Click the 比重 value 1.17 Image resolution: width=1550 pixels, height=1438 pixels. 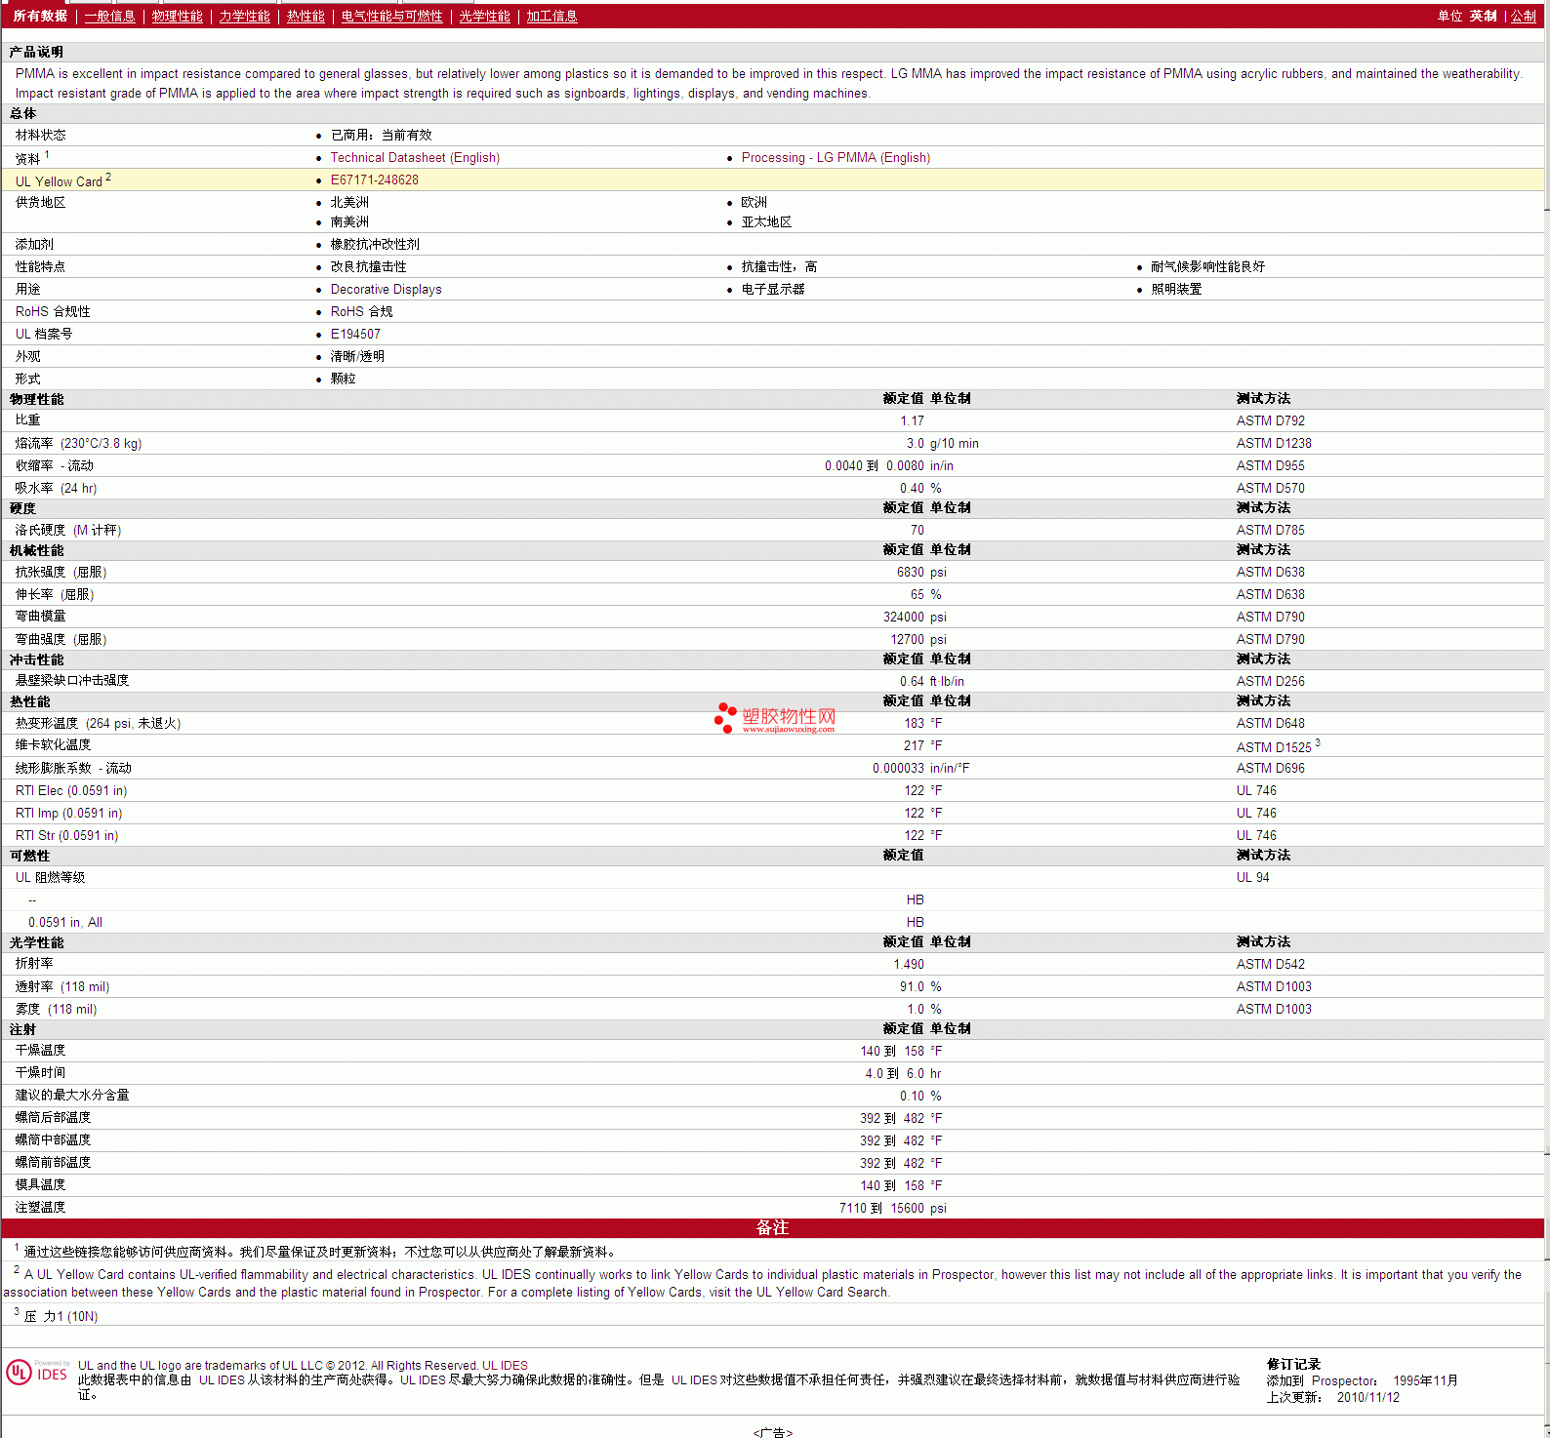912,420
